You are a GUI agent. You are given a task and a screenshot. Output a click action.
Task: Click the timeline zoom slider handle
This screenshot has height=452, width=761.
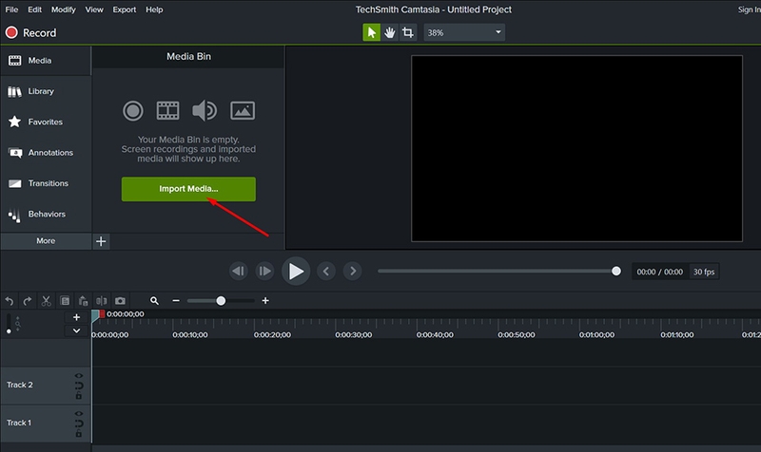221,301
